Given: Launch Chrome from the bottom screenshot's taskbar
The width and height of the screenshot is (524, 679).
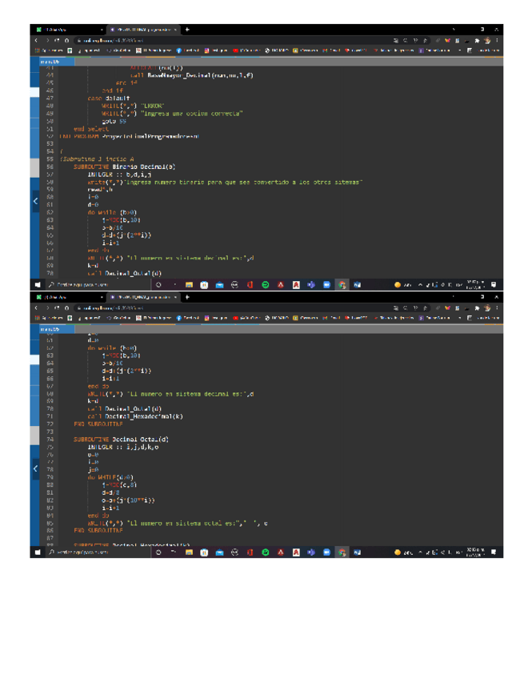Looking at the screenshot, I should pyautogui.click(x=342, y=552).
